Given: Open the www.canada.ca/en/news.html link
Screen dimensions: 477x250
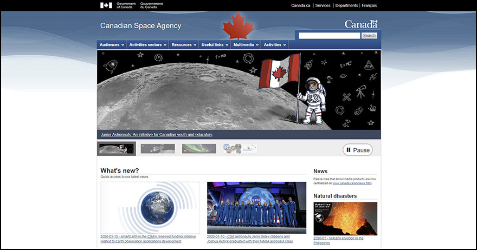Looking at the screenshot, I should point(352,183).
